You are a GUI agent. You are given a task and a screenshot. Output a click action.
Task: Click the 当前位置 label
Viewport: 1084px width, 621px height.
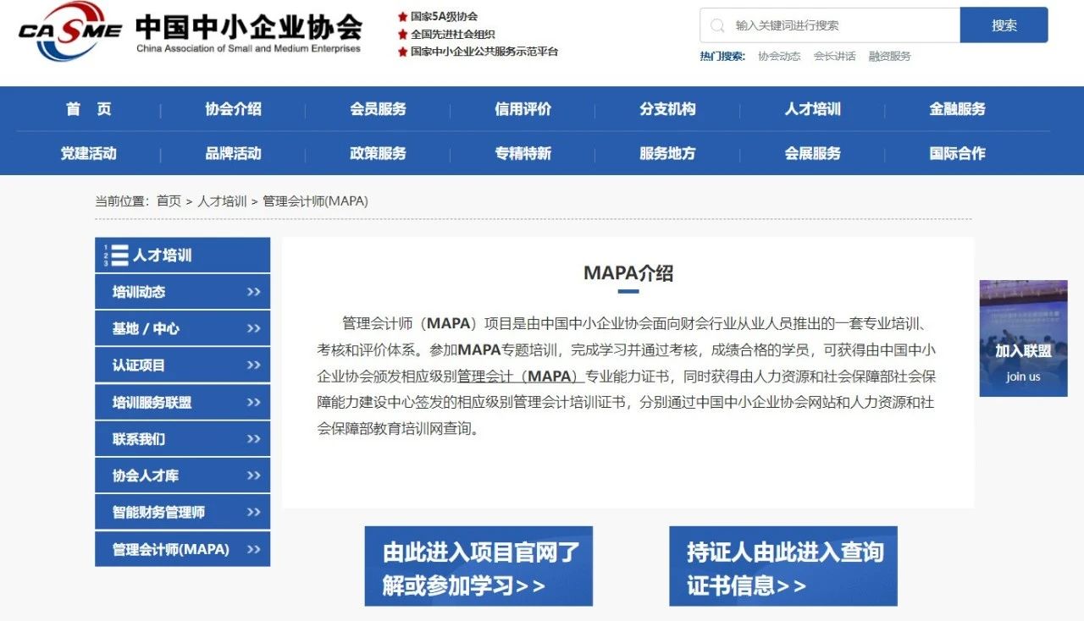coord(122,201)
